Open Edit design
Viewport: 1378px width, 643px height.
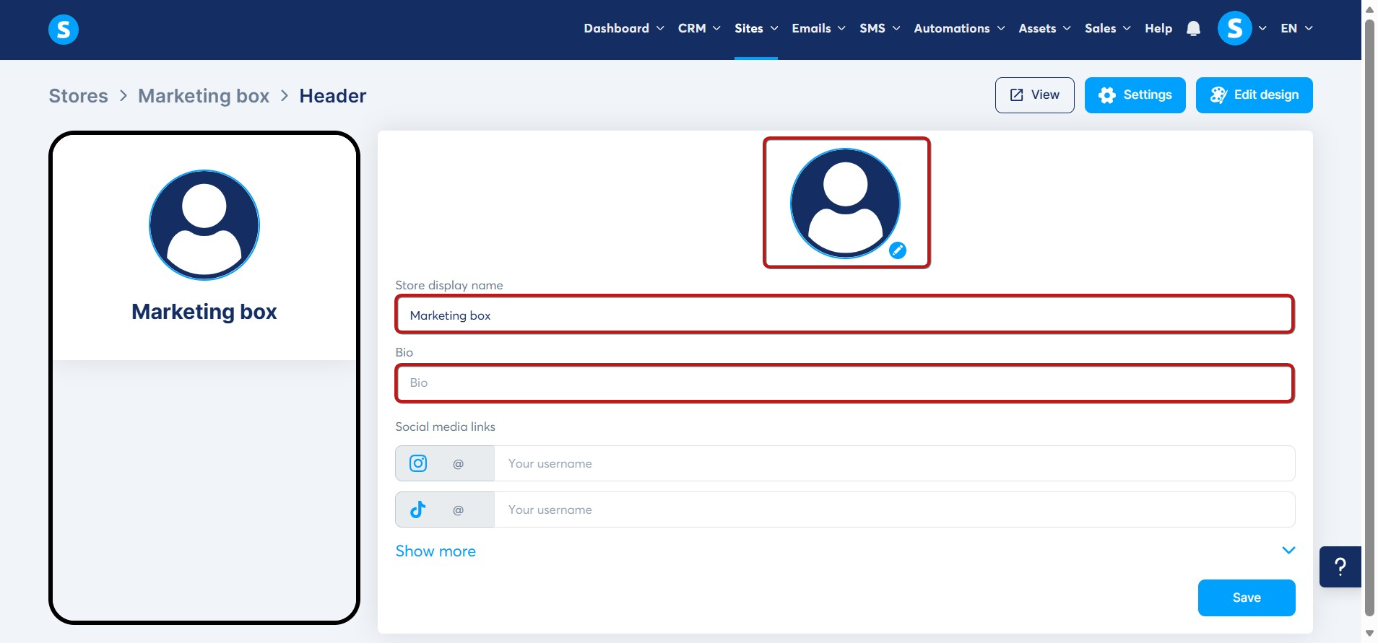tap(1254, 95)
